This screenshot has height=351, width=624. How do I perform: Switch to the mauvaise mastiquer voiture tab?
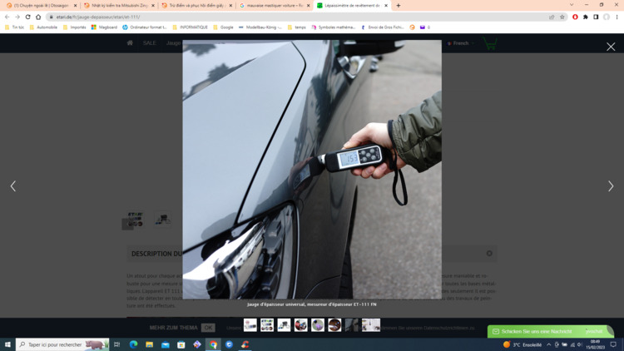click(x=273, y=6)
